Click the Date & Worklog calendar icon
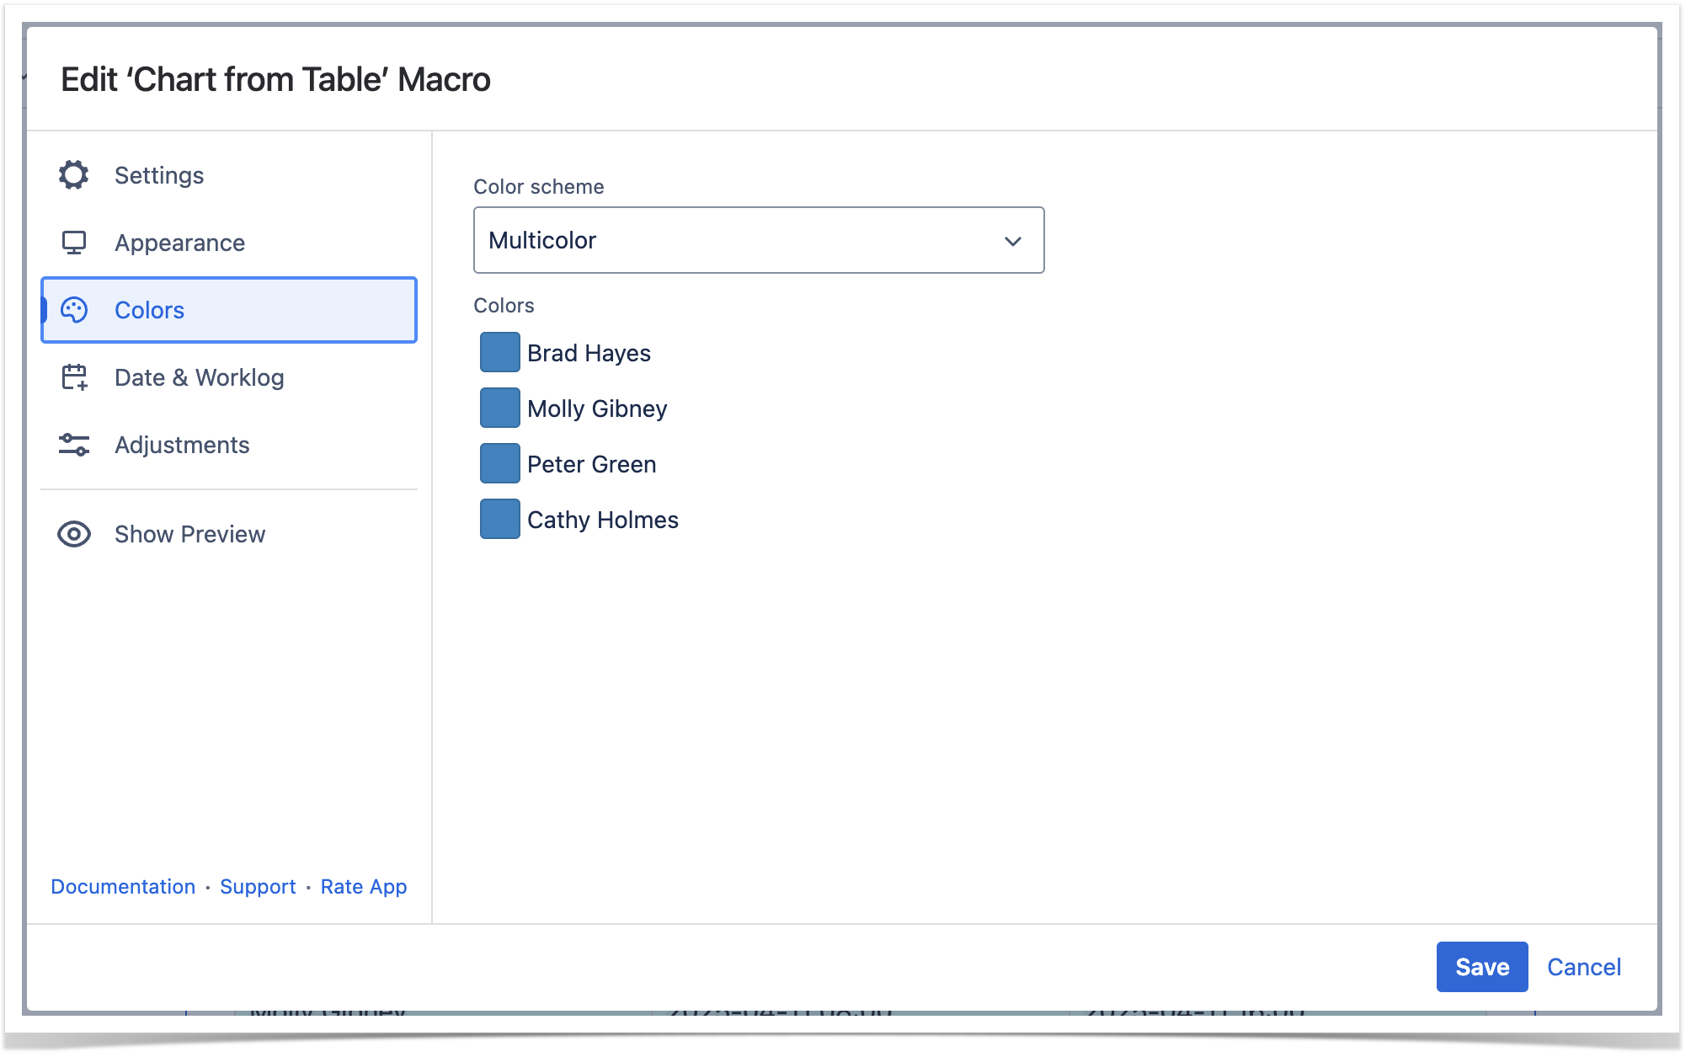Viewport: 1691px width, 1057px height. coord(74,377)
